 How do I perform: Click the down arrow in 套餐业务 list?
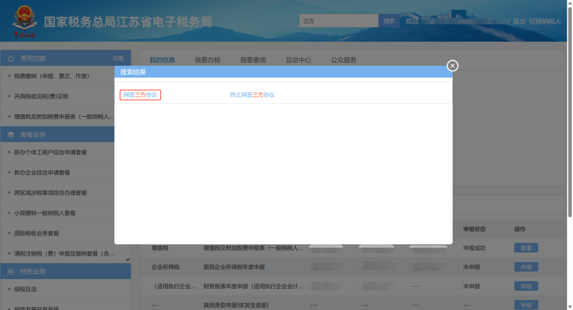128,260
